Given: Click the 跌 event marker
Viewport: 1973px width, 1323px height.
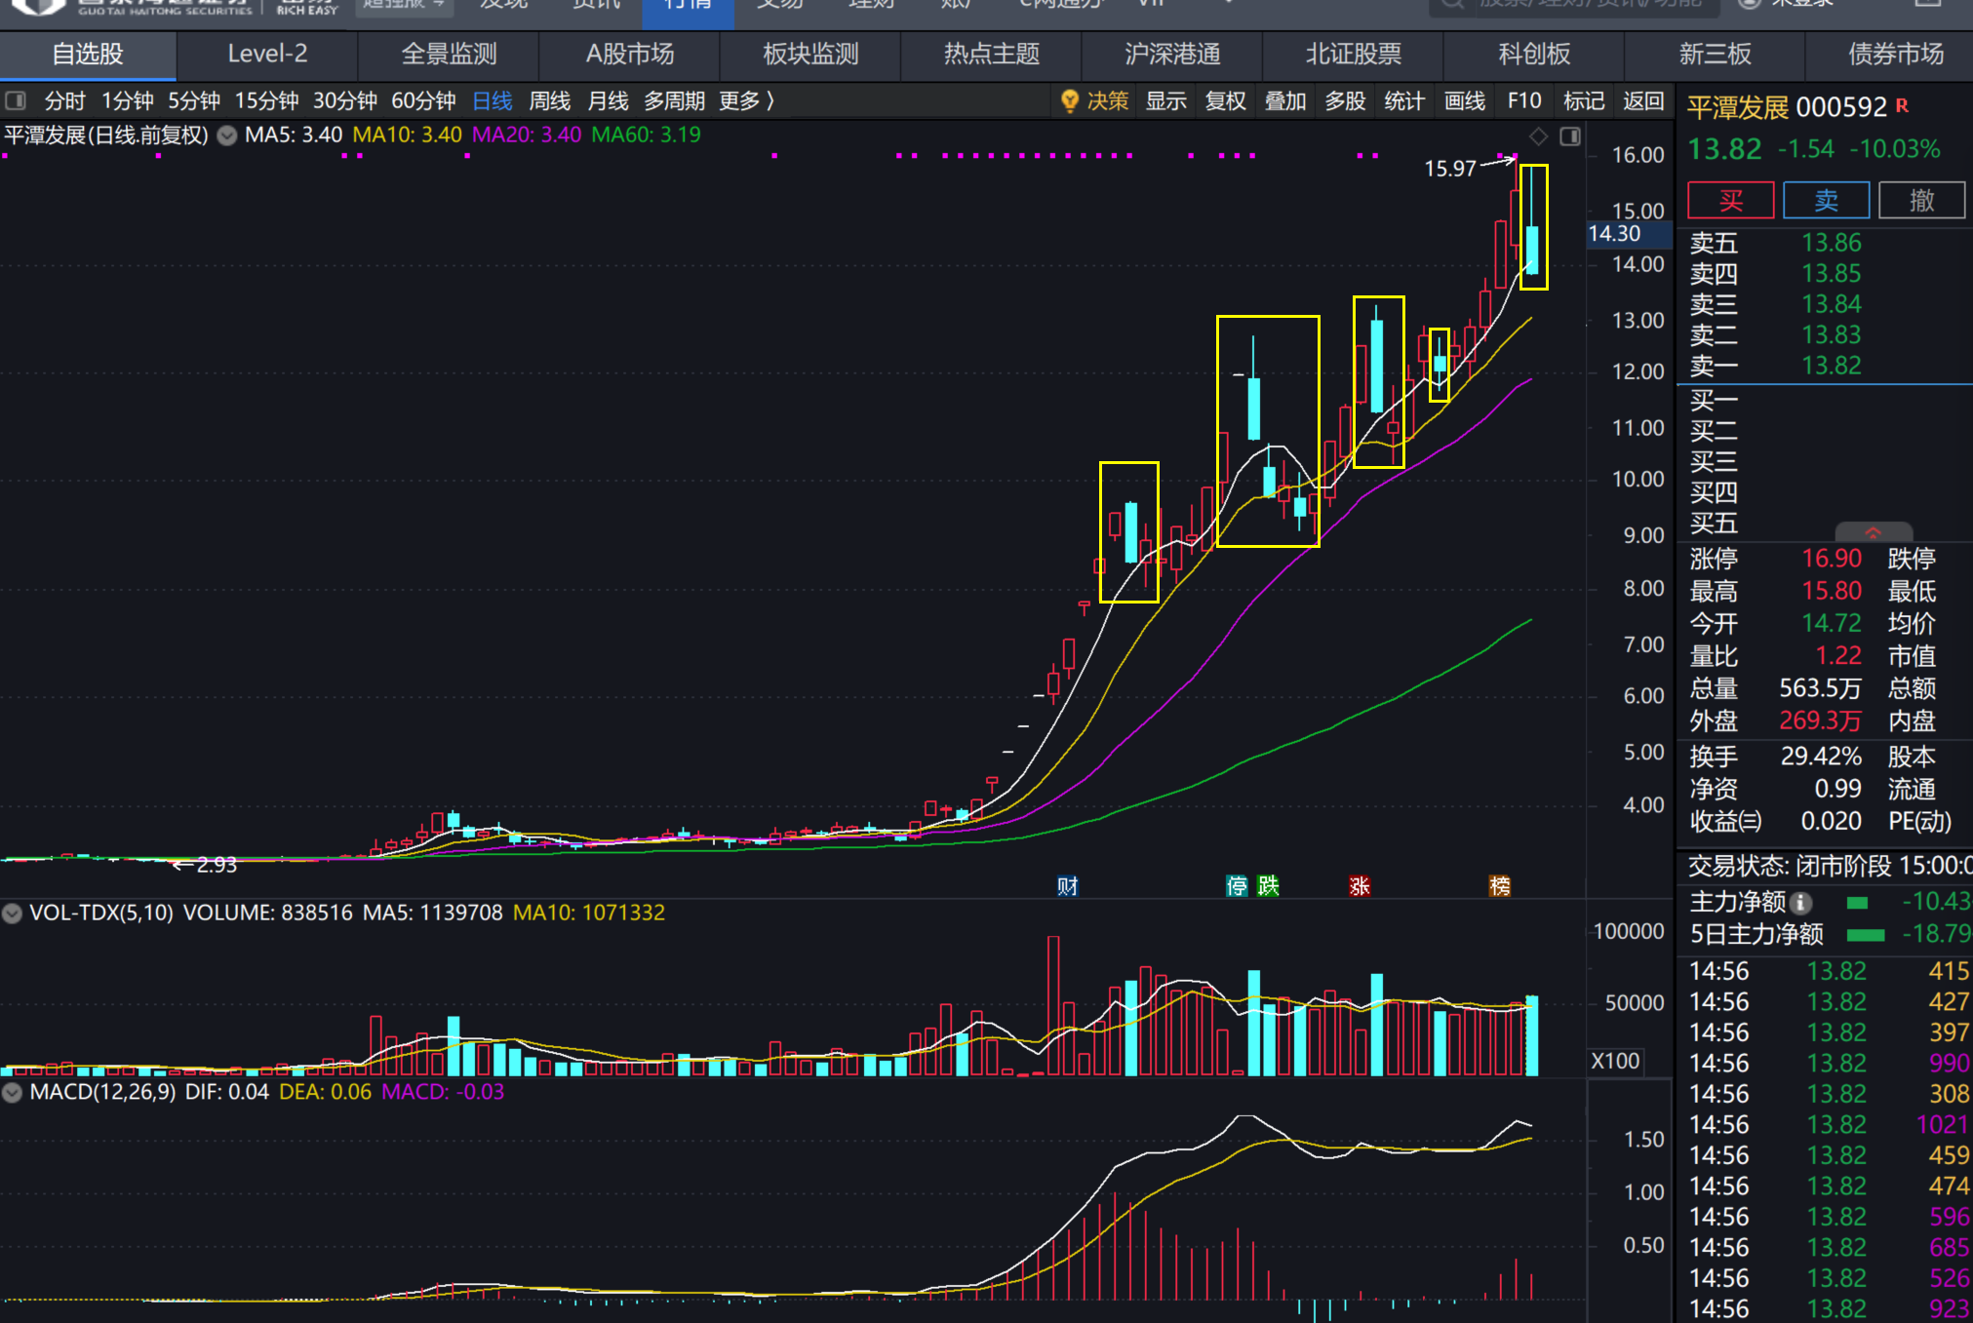Looking at the screenshot, I should (x=1267, y=885).
